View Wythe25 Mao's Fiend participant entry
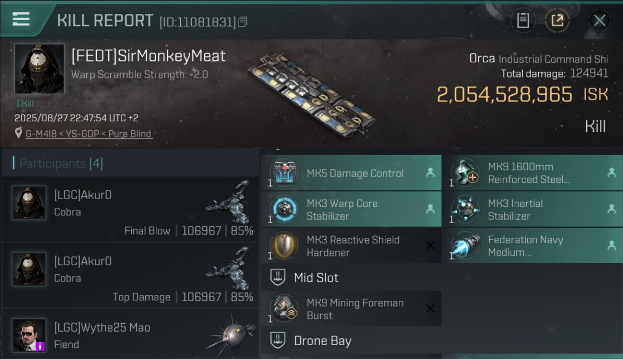Screen dimensions: 623x359 (130, 335)
